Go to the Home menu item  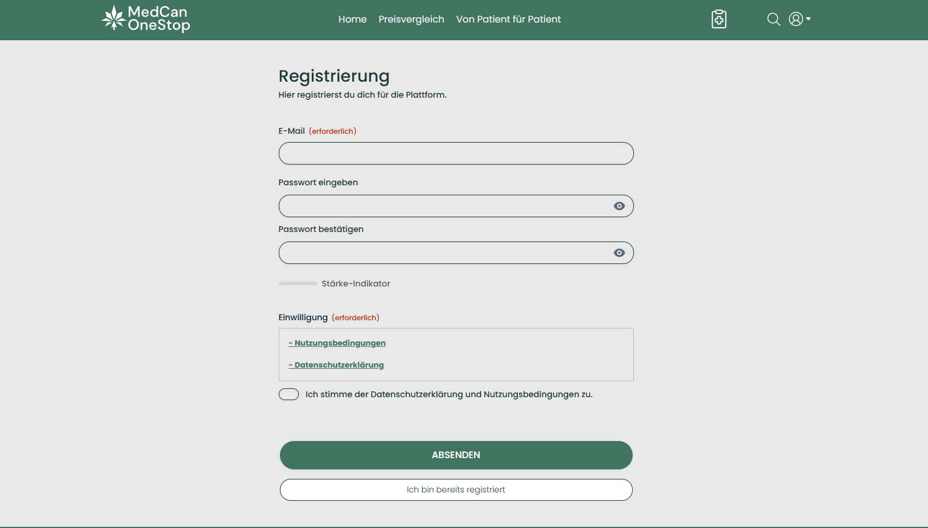point(352,19)
